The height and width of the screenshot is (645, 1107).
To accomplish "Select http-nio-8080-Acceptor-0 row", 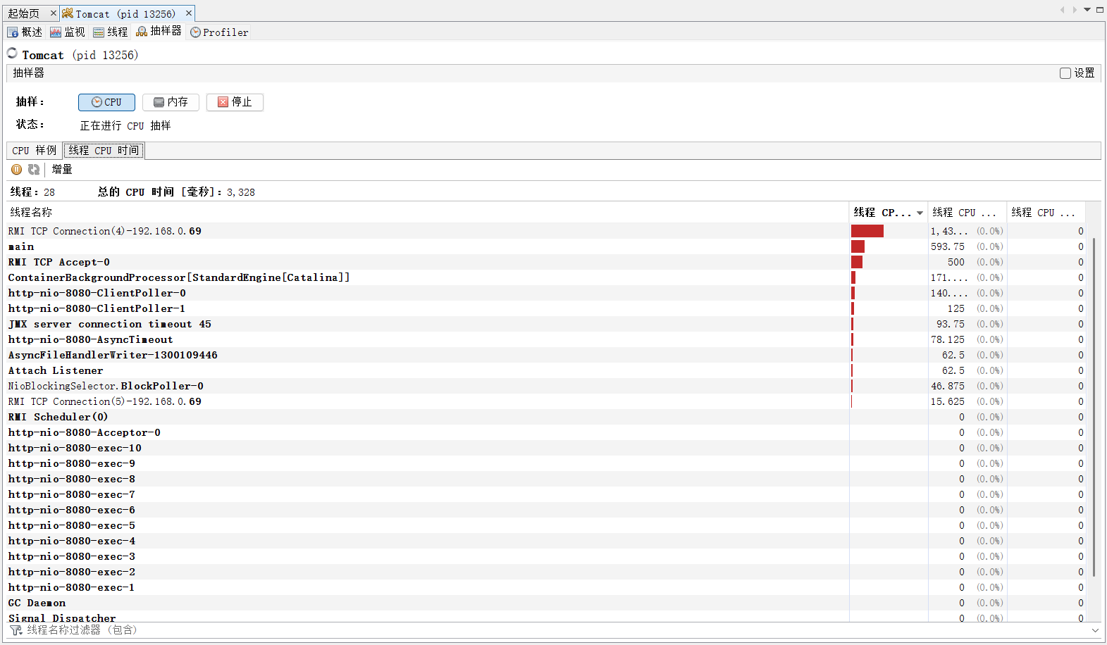I will coord(546,432).
